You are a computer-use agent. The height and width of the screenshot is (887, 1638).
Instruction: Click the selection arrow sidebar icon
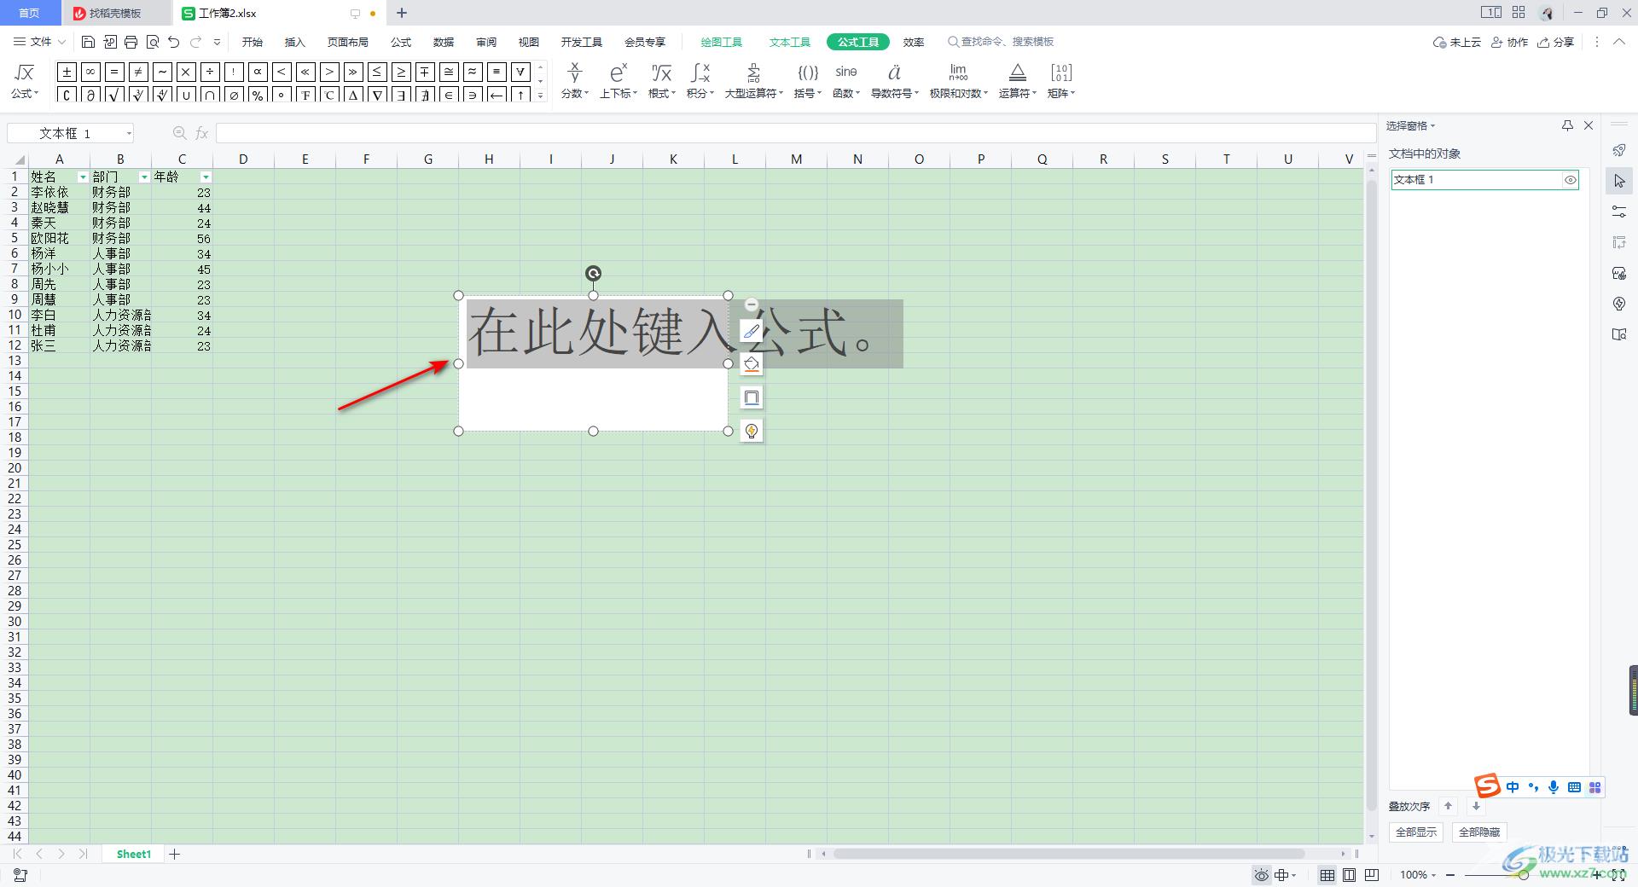click(x=1619, y=181)
